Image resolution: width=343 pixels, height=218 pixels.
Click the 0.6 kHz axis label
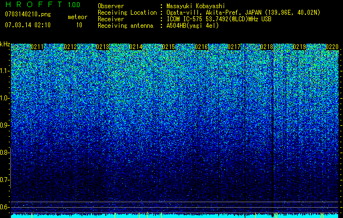4,207
